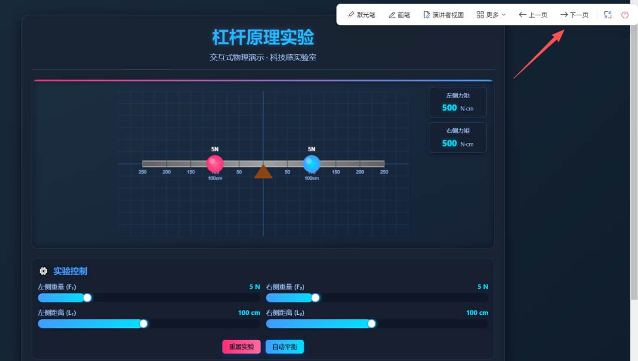Click the fullscreen toggle icon

[608, 14]
